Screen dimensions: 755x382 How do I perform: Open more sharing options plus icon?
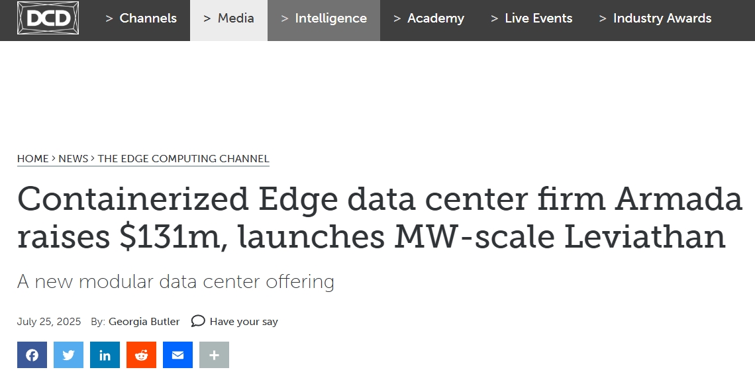(215, 355)
